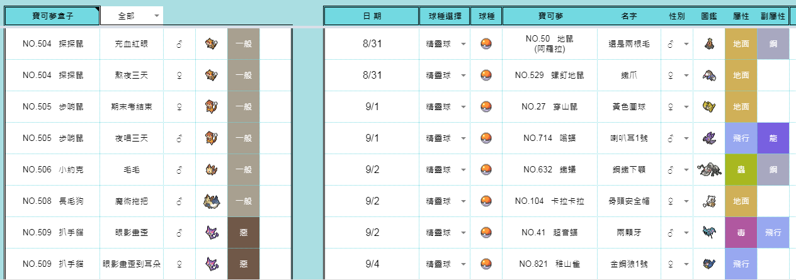The width and height of the screenshot is (796, 280).
Task: Click the Purrloin sprite next to 眼影畫歪
Action: tap(211, 232)
